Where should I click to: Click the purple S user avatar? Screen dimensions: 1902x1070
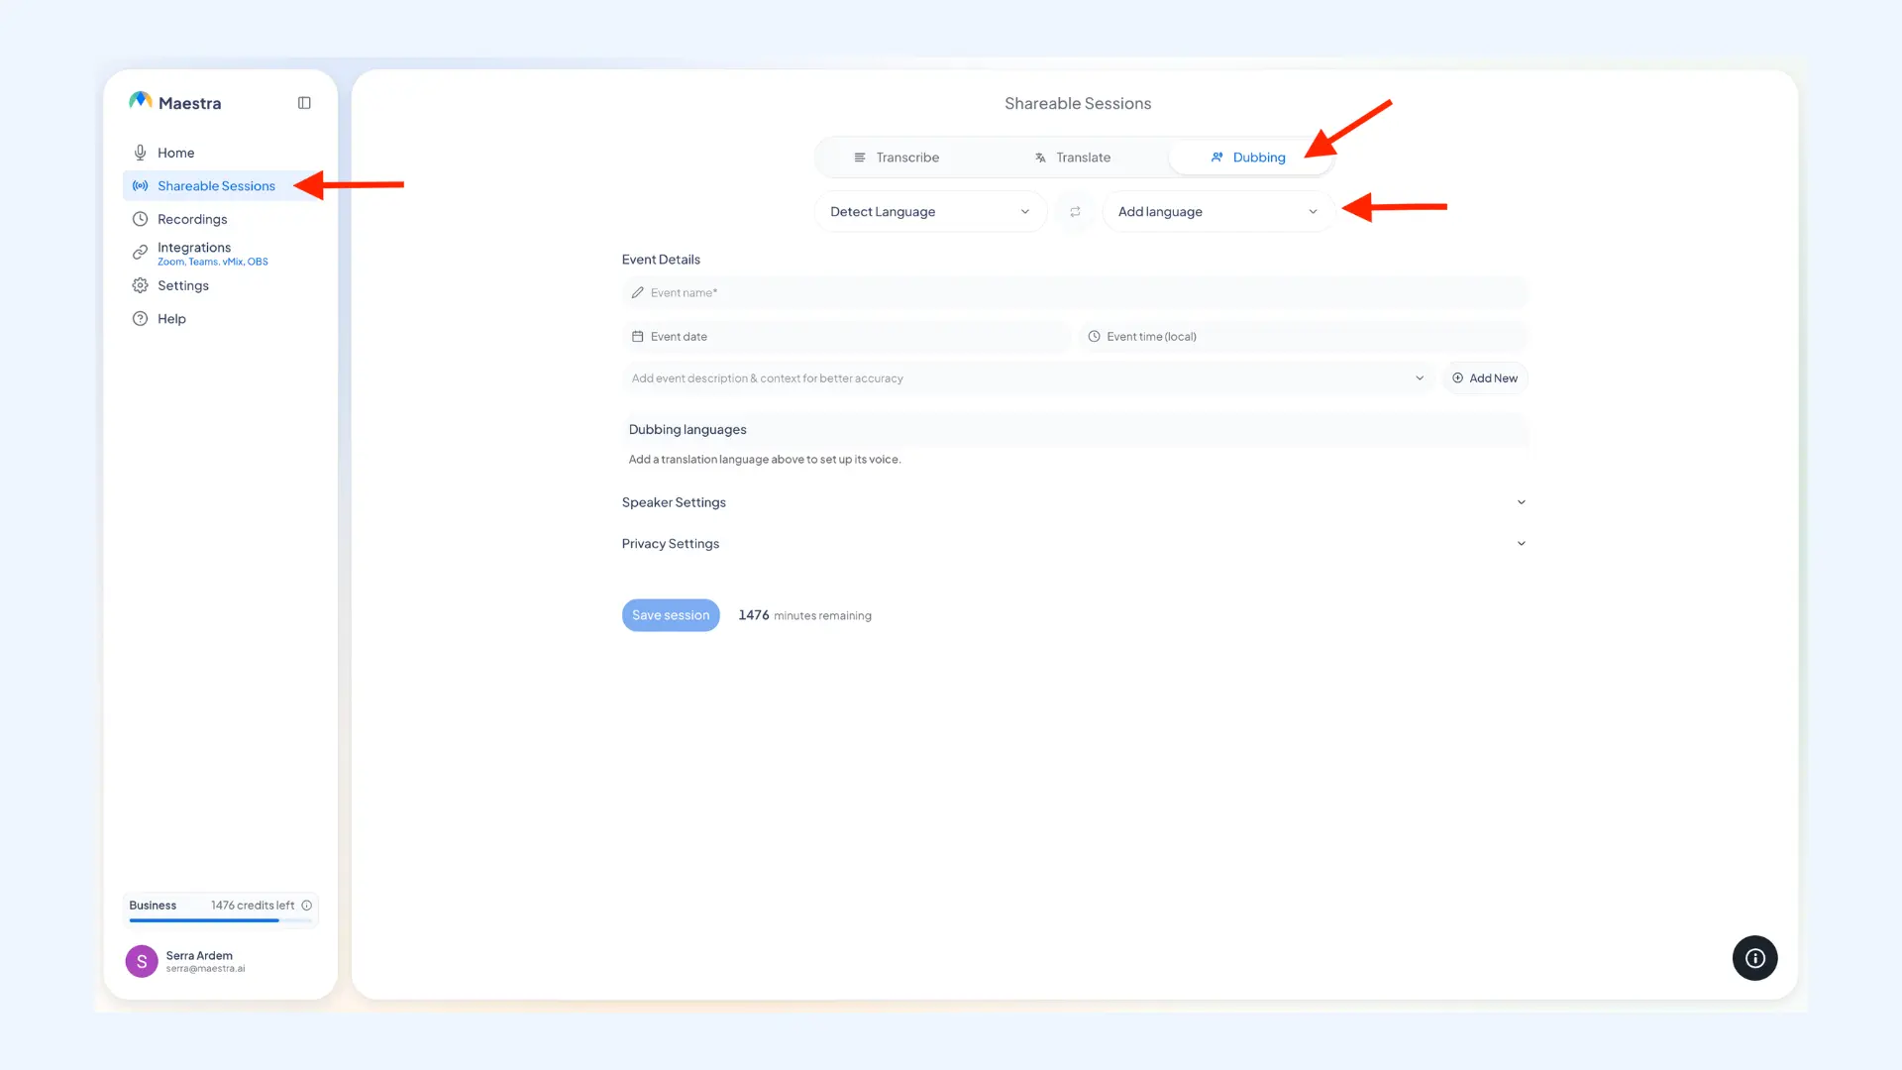tap(142, 961)
